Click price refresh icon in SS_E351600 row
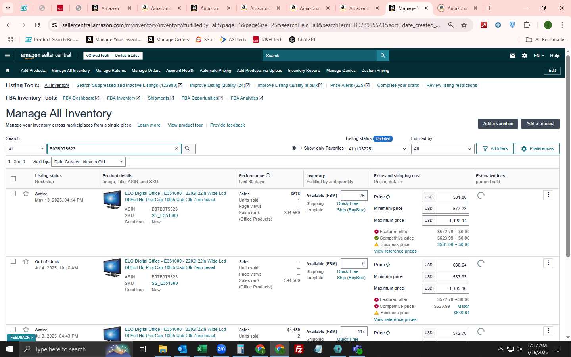The height and width of the screenshot is (357, 571). point(388,265)
